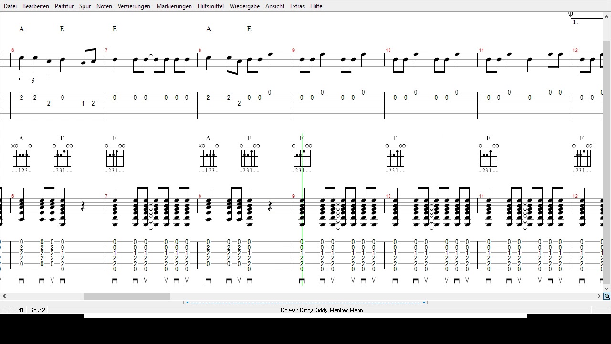
Task: Select the E chord diagram in measure 12
Action: click(582, 157)
